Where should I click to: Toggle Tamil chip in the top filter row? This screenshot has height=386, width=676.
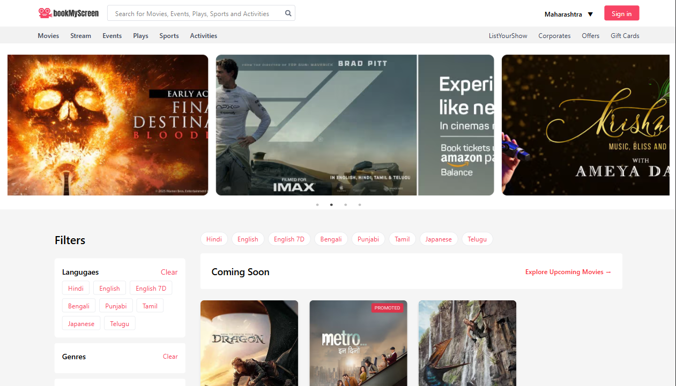coord(402,239)
